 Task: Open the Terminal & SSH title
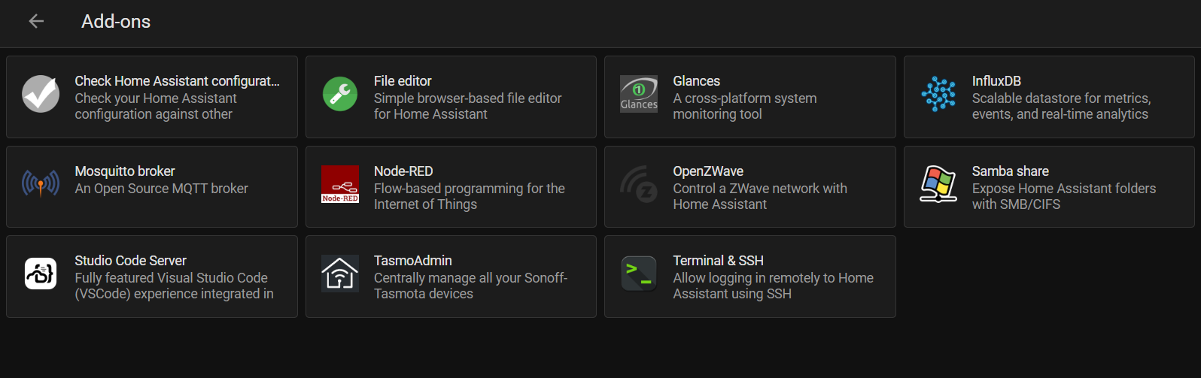718,261
